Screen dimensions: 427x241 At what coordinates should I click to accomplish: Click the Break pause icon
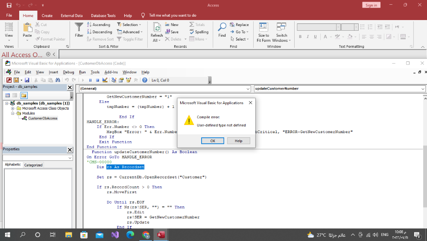(x=90, y=80)
